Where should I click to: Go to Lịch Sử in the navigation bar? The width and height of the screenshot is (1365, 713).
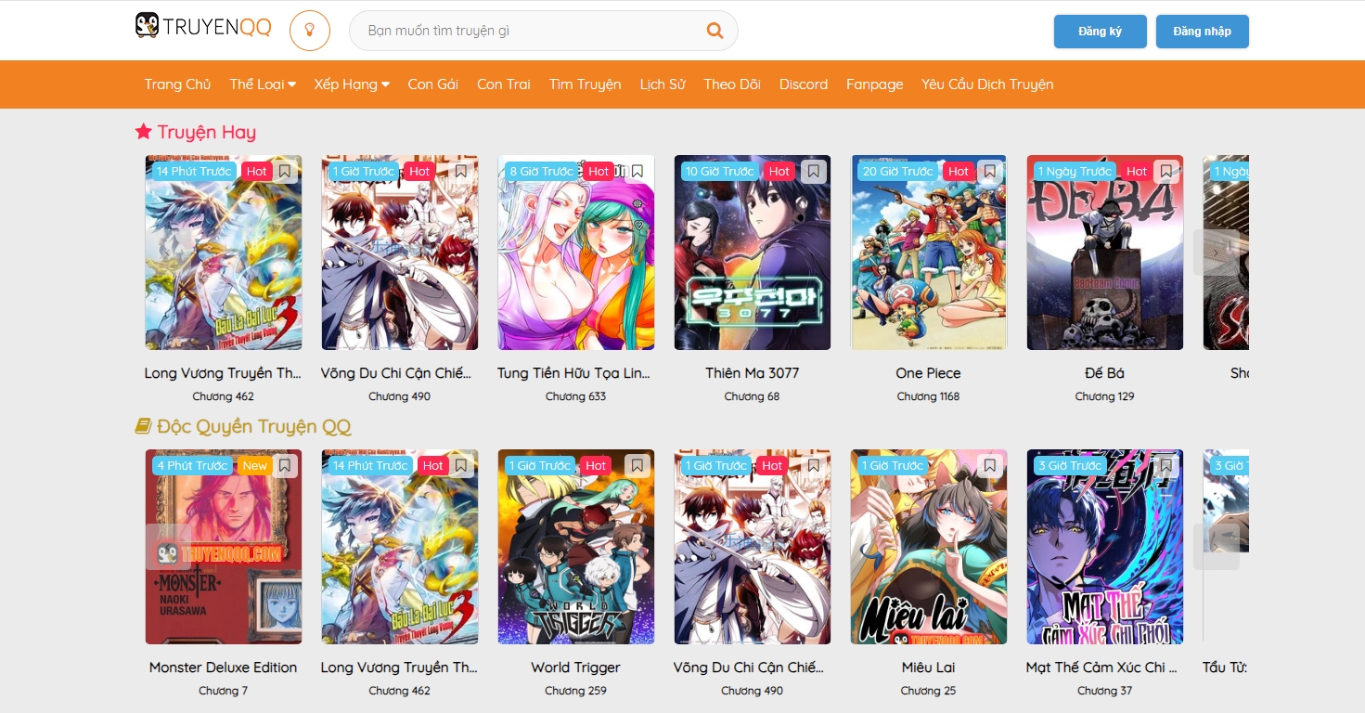663,84
